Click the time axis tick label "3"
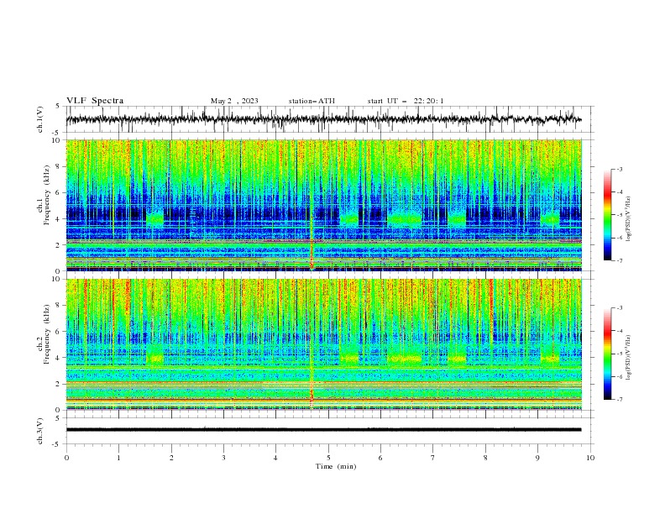 (223, 458)
